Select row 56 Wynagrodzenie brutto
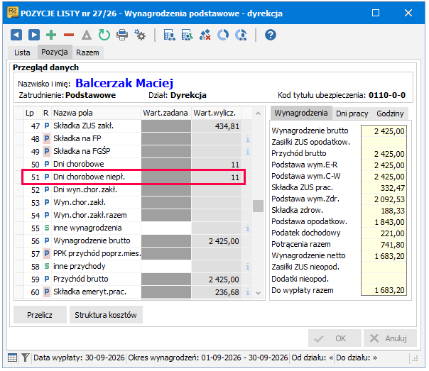Viewport: 429px width, 371px height. [x=134, y=241]
